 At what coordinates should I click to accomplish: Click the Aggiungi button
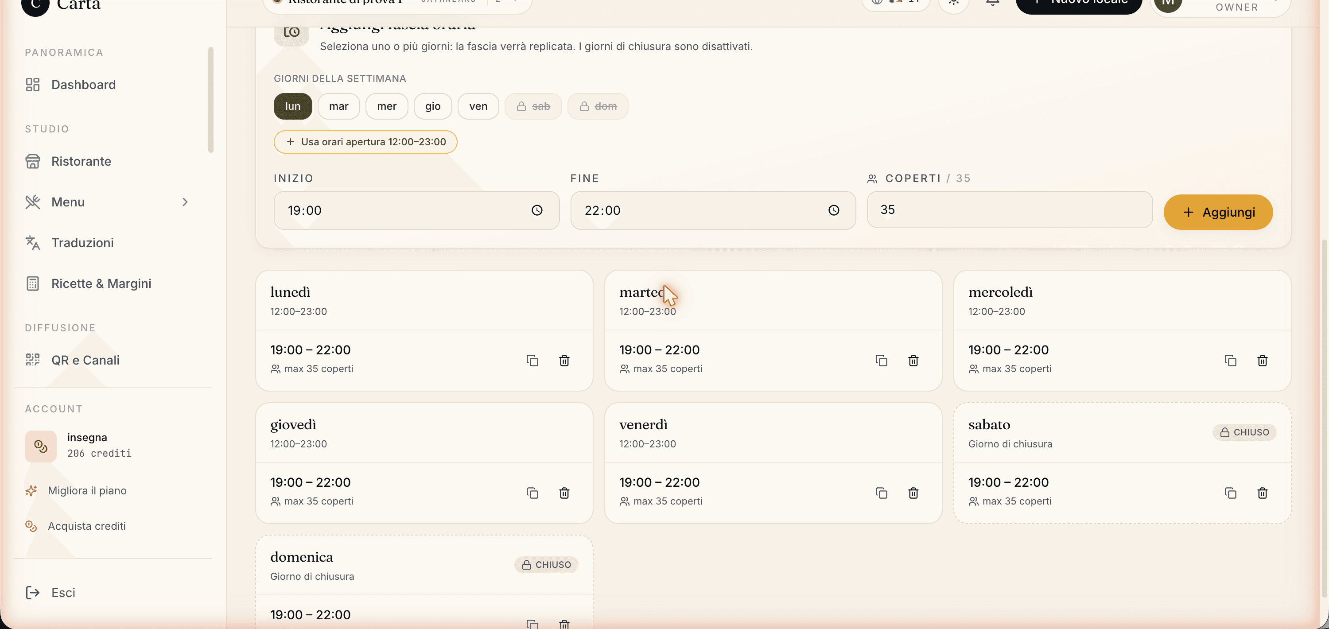tap(1218, 212)
